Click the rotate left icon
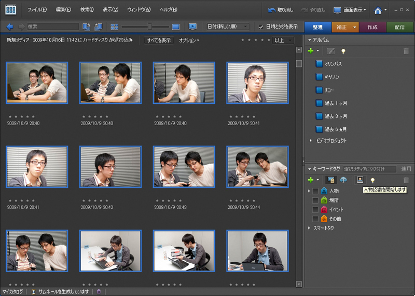Image resolution: width=415 pixels, height=296 pixels. click(86, 27)
